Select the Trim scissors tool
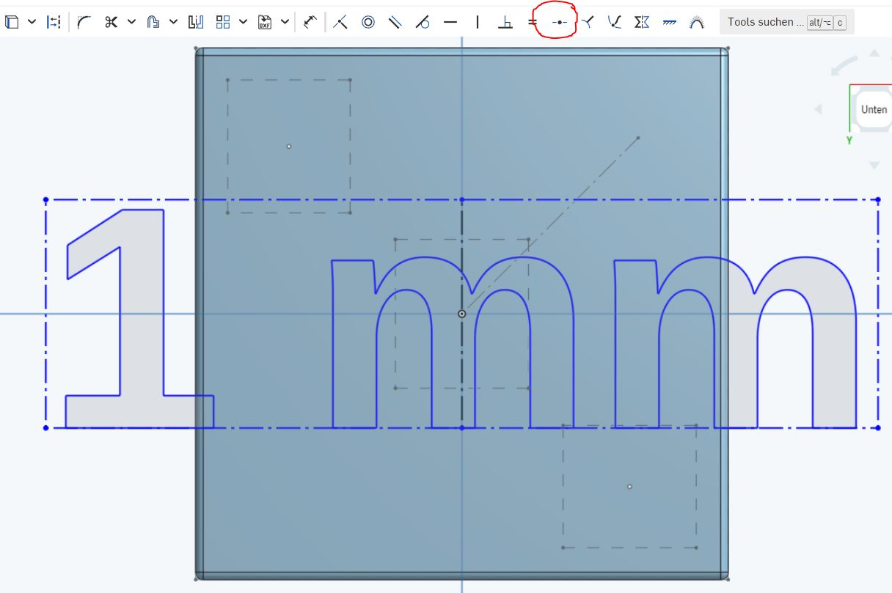The width and height of the screenshot is (892, 593). point(111,22)
